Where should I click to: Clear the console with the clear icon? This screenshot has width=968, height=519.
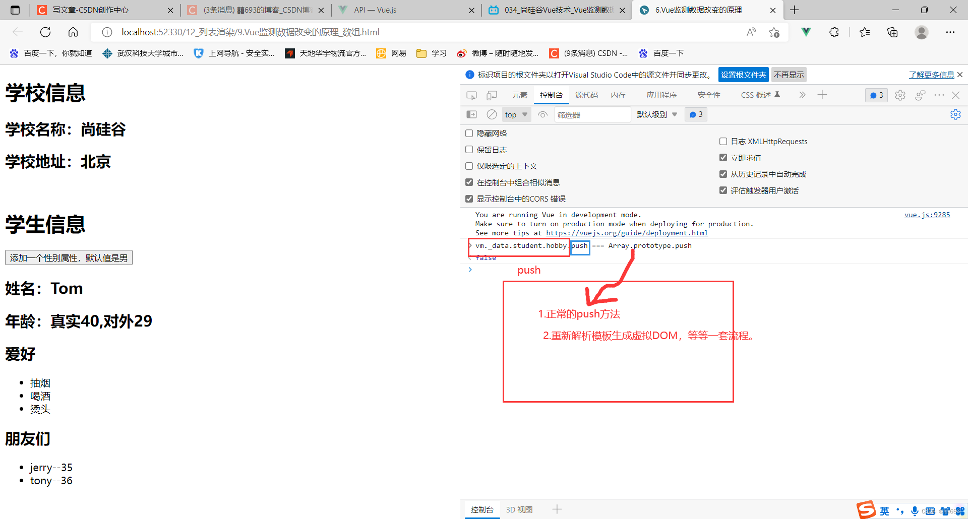point(492,114)
